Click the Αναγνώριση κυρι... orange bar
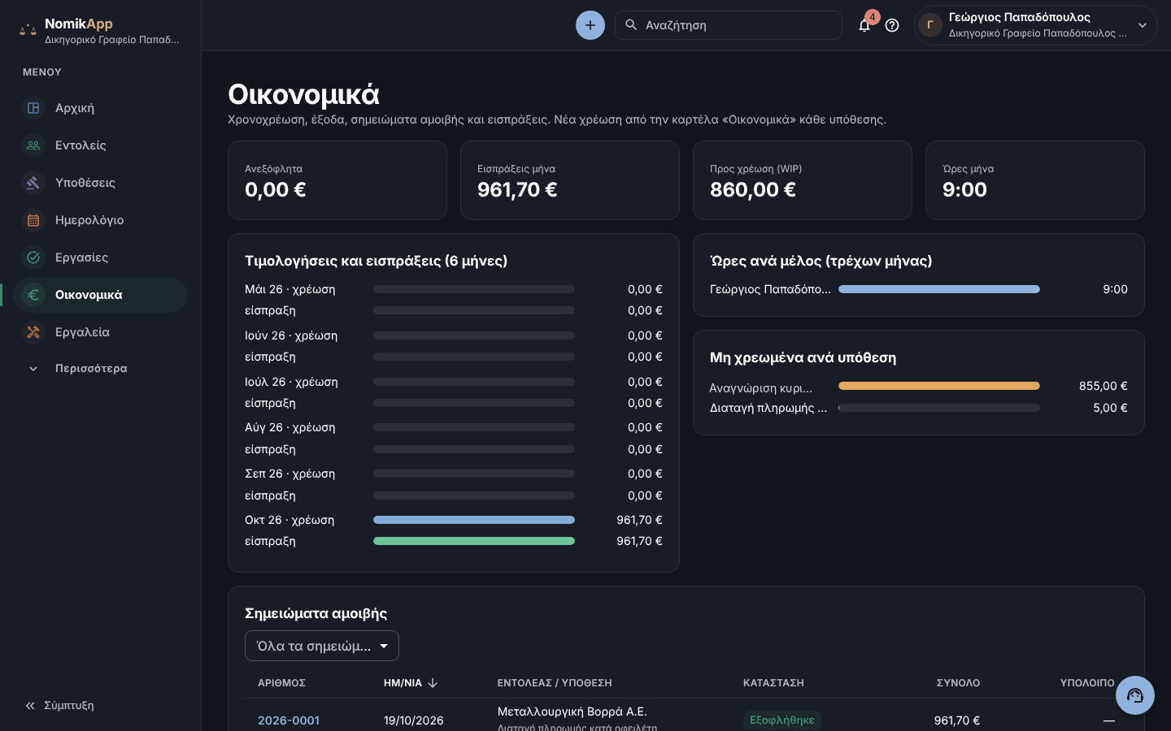Viewport: 1171px width, 731px height. pyautogui.click(x=939, y=386)
